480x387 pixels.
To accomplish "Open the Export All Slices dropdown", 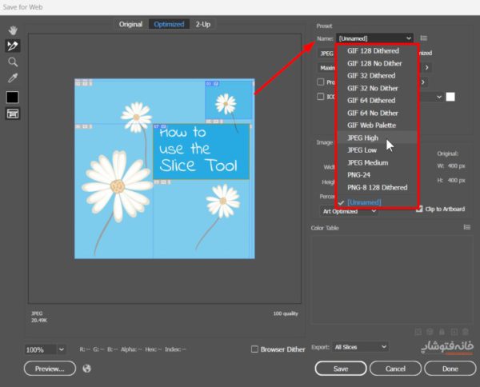I will tap(360, 347).
